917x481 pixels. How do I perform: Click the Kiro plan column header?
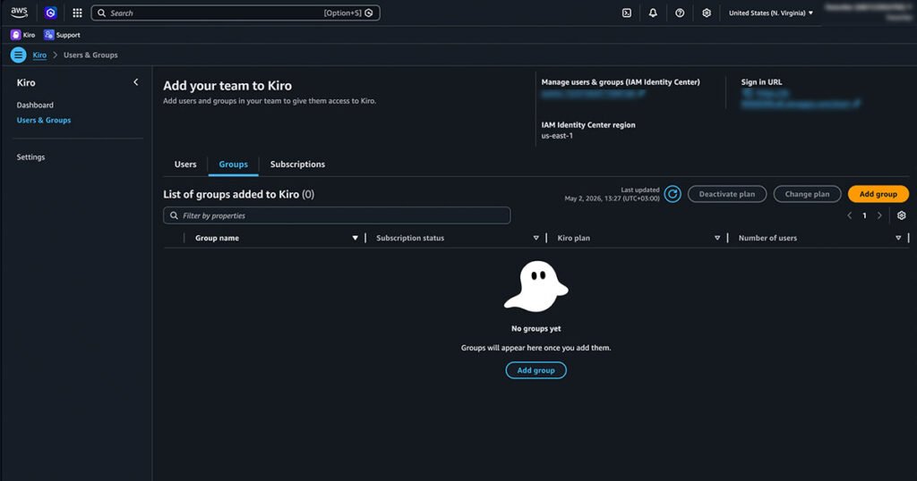(574, 238)
